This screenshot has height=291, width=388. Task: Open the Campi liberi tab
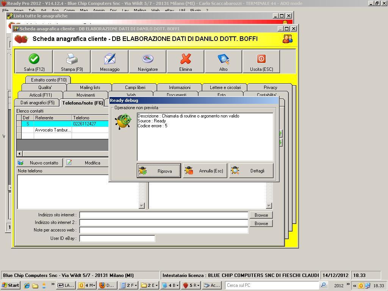(135, 88)
